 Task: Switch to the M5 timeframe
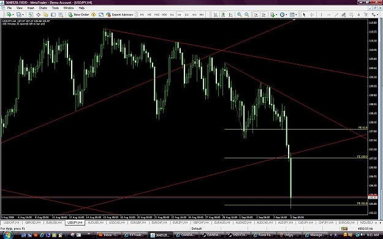pyautogui.click(x=150, y=15)
